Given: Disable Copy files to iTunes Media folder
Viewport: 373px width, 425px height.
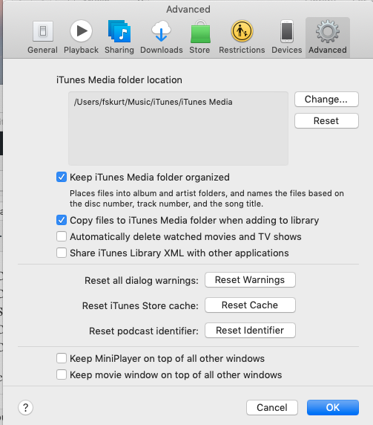Looking at the screenshot, I should point(62,220).
